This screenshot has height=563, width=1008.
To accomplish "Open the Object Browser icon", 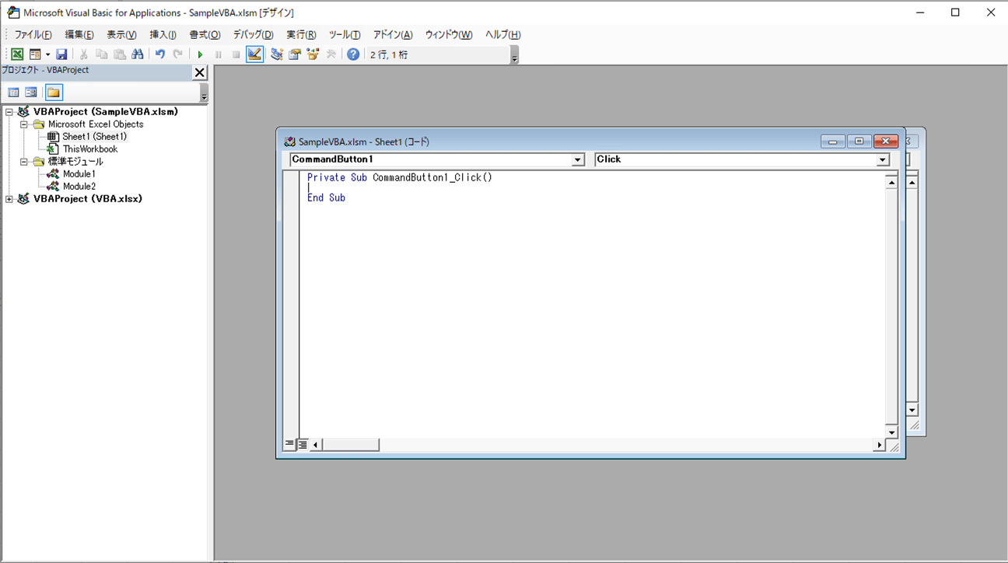I will click(x=313, y=54).
